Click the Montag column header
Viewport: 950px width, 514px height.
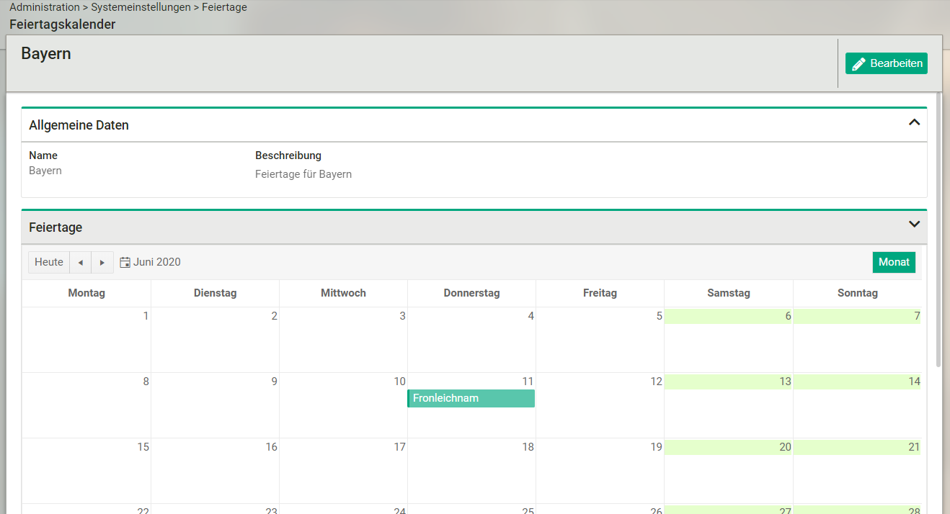[86, 293]
